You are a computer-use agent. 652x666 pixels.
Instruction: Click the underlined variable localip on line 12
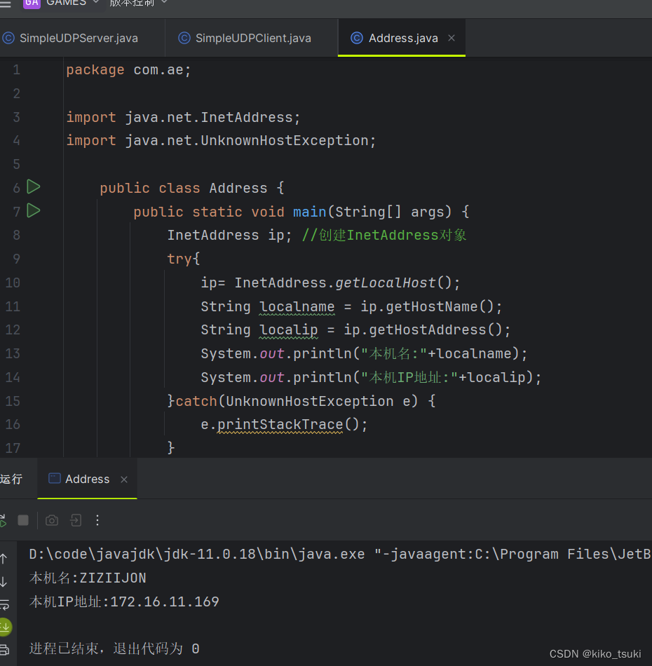288,330
